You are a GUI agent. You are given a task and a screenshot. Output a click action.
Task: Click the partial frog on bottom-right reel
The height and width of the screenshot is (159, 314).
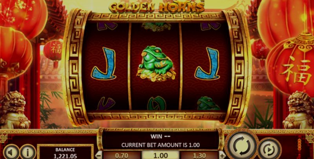click(x=208, y=103)
